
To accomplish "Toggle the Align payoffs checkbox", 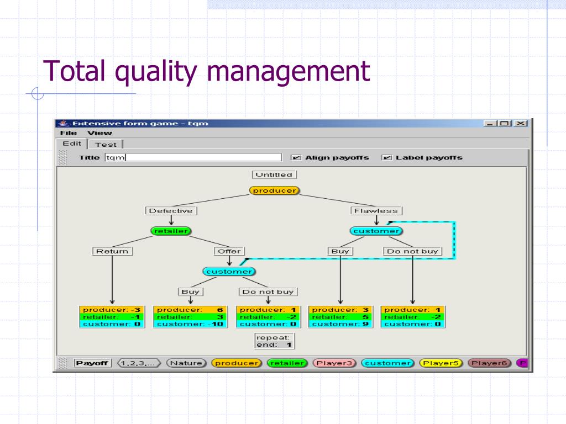I will pos(296,158).
